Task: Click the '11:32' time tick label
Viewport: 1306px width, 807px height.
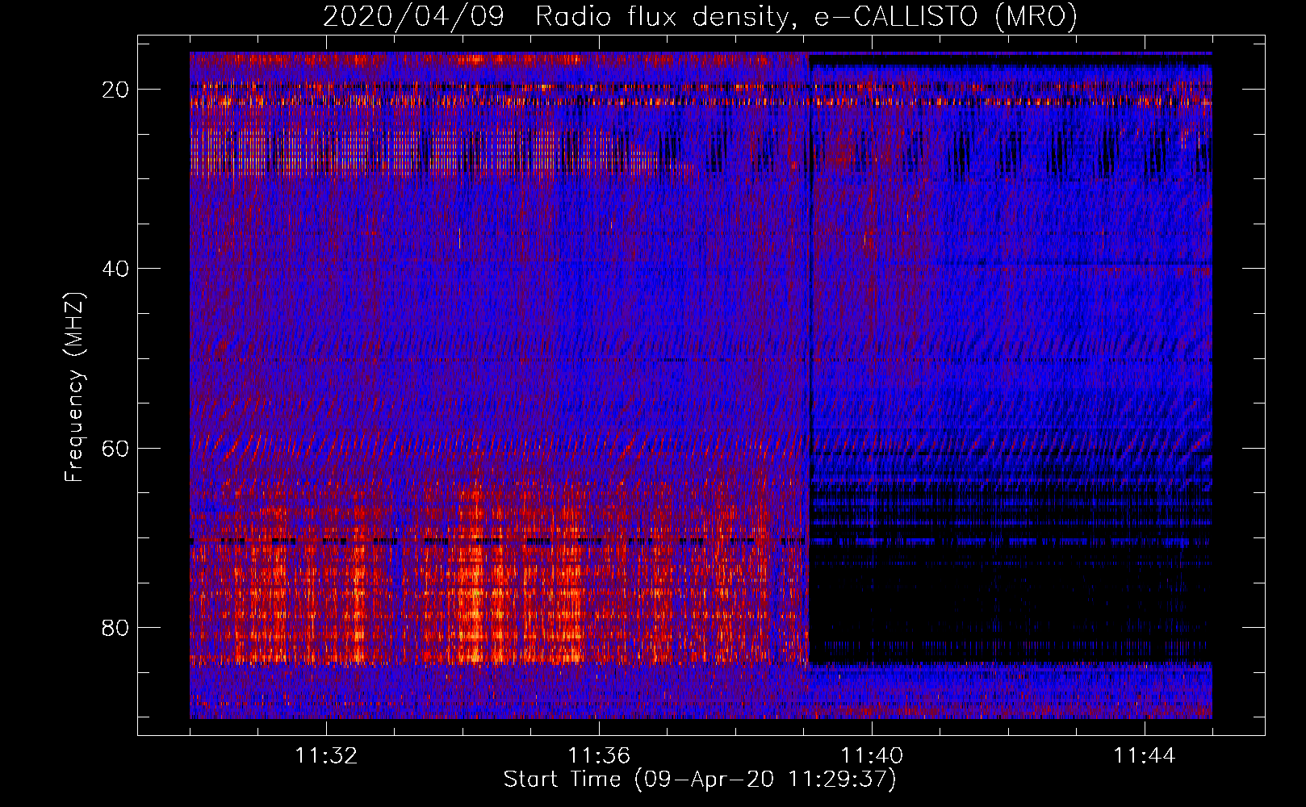Action: 326,756
